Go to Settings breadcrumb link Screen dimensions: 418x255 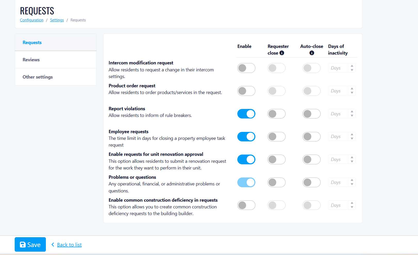click(x=57, y=20)
